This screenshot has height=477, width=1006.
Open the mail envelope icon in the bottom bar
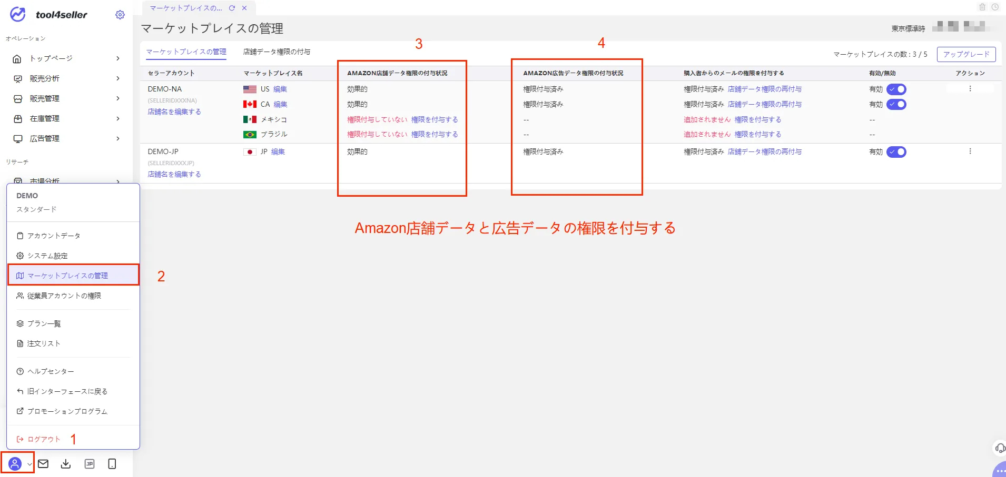[43, 463]
